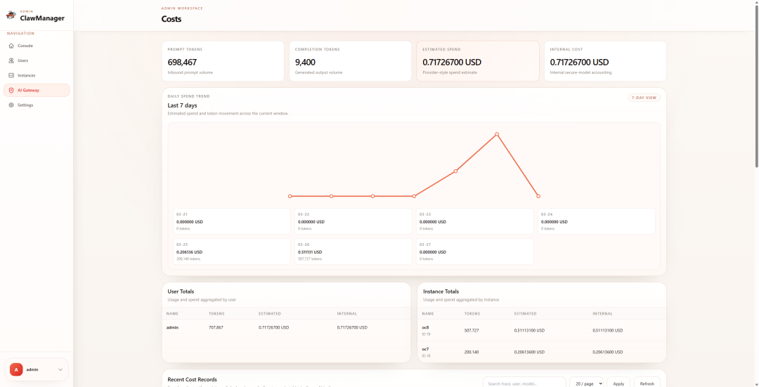The height and width of the screenshot is (387, 759).
Task: Select the 03-25 daily spend card
Action: click(233, 251)
